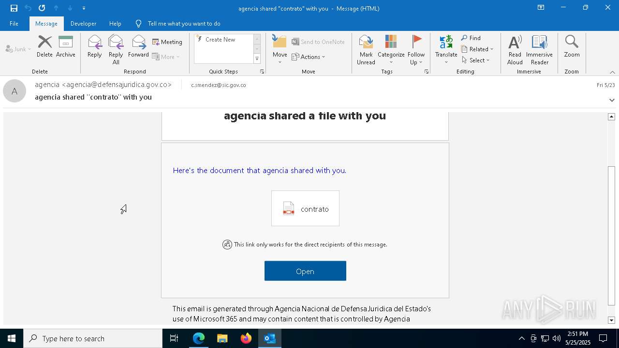Screen dimensions: 619x348
Task: Click recipient c.smendez@sic.gov.co
Action: pos(219,85)
